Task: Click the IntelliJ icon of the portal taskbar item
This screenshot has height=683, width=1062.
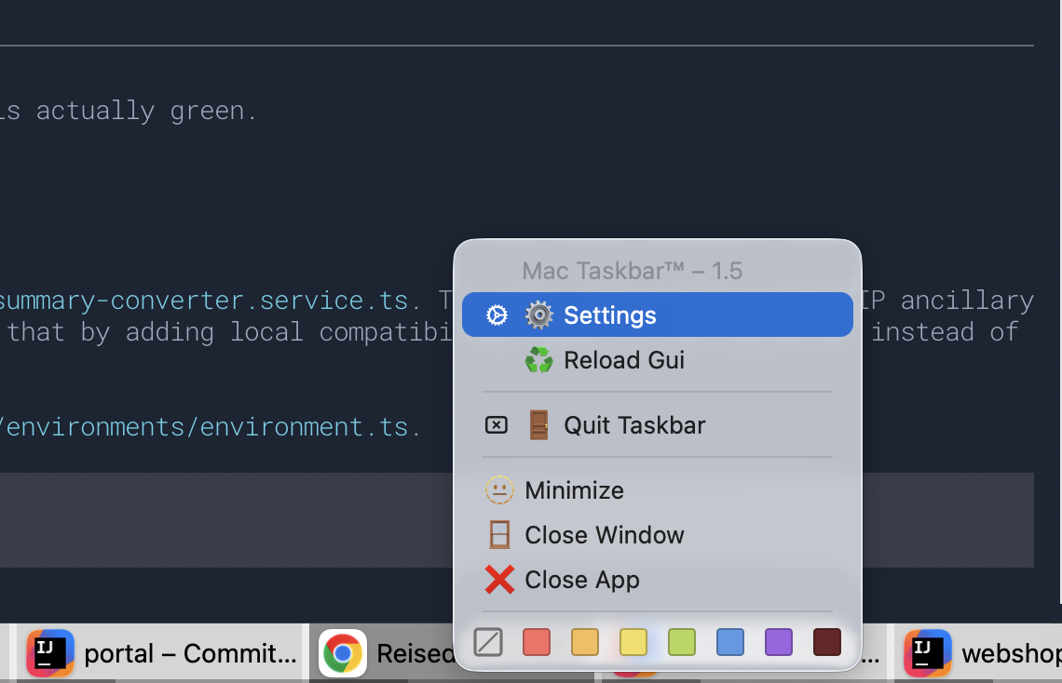Action: tap(50, 653)
